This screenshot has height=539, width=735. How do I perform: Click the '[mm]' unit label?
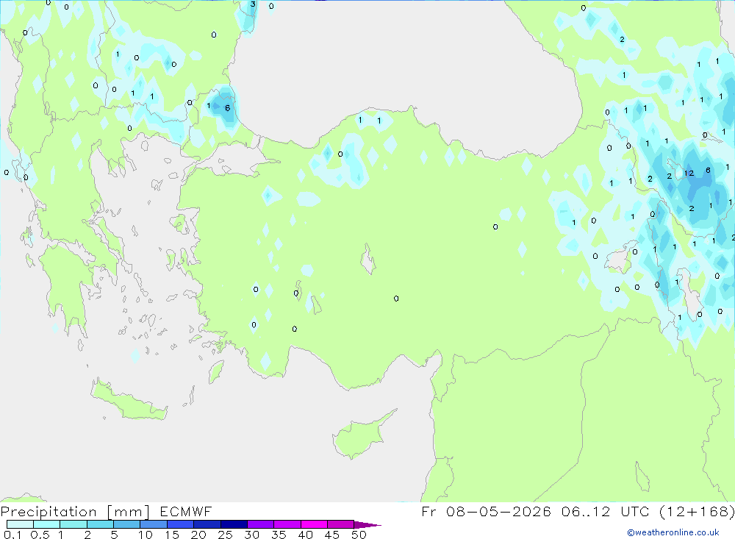(x=129, y=512)
